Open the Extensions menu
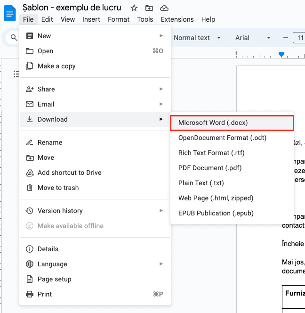 (x=177, y=19)
